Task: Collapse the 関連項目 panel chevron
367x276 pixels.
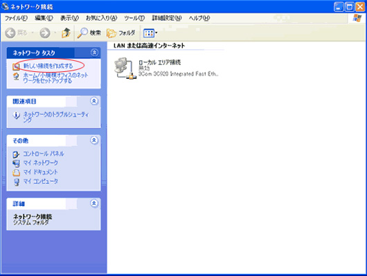Action: (x=94, y=101)
